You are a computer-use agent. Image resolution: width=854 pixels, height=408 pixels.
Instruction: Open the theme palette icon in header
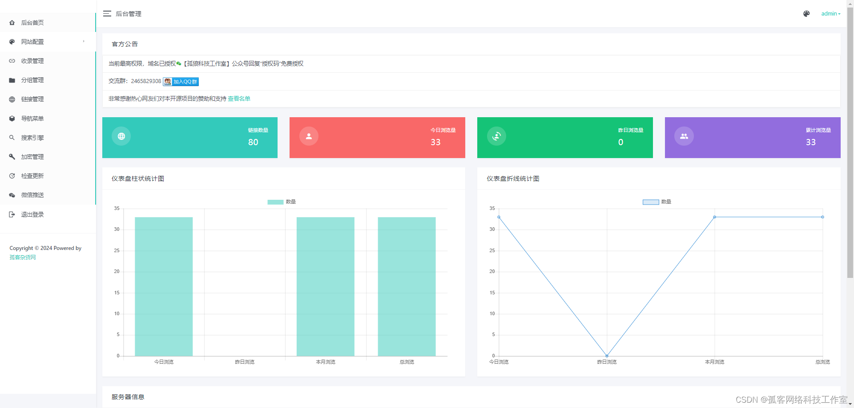coord(806,14)
